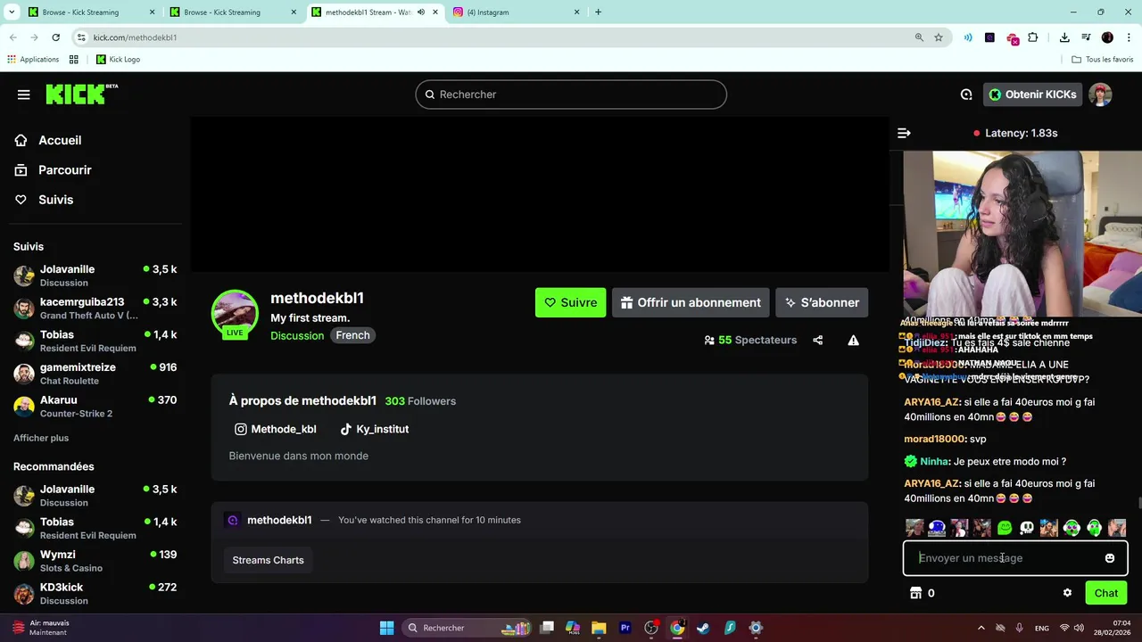Open the Kick hamburger menu
The width and height of the screenshot is (1142, 642).
(x=23, y=95)
